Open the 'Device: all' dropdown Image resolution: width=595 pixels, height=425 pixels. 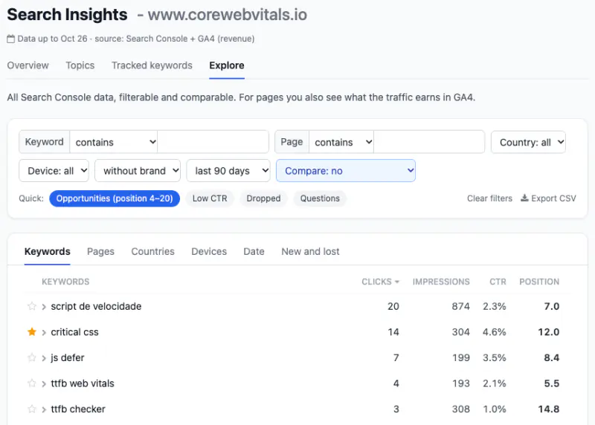tap(54, 171)
